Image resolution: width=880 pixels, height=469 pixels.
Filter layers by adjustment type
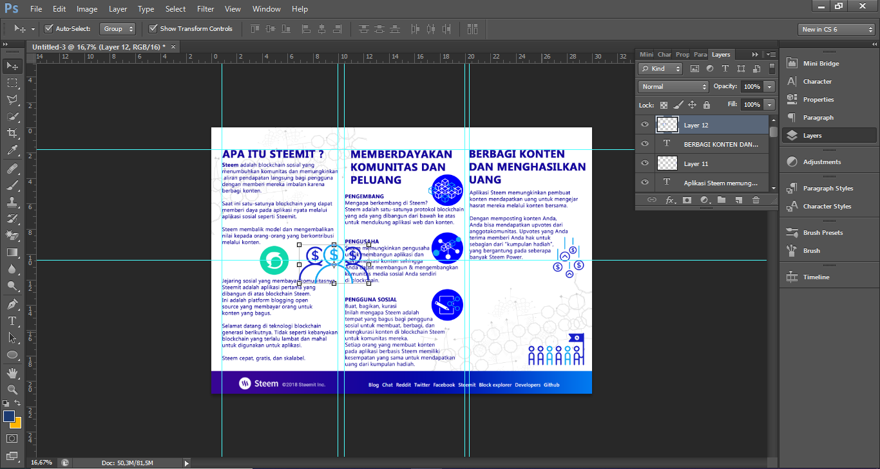click(x=710, y=68)
